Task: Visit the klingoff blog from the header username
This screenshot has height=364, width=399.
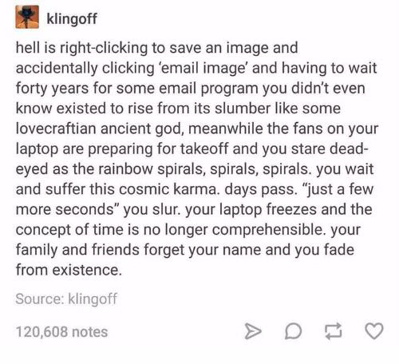Action: pos(72,18)
